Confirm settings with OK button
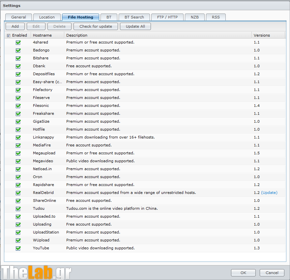 coord(243,273)
